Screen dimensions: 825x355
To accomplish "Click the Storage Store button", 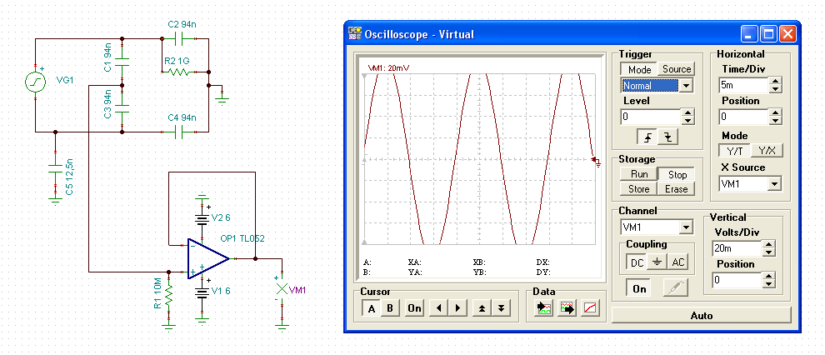I will click(x=637, y=189).
